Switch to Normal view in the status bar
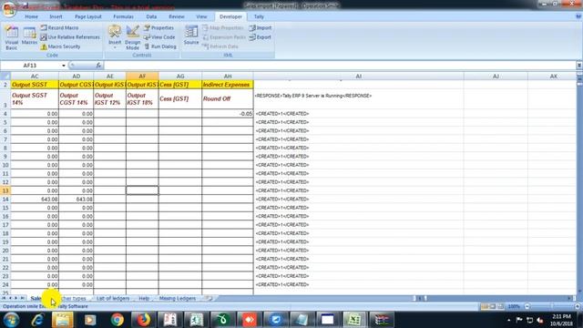Image resolution: width=583 pixels, height=328 pixels. click(x=485, y=306)
